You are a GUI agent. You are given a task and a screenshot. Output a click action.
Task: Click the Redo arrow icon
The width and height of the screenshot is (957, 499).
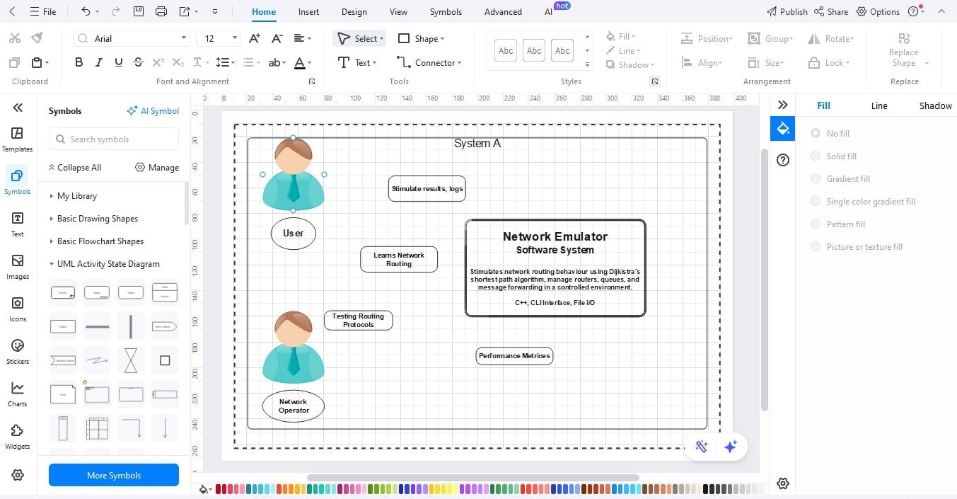pyautogui.click(x=114, y=11)
